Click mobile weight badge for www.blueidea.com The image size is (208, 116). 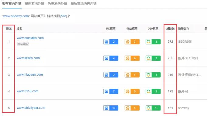(132, 42)
